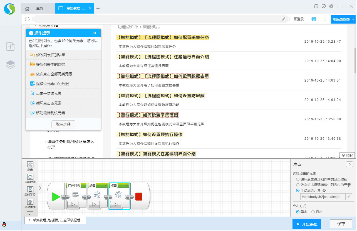Select the 滚动页面 tool icon
The width and height of the screenshot is (357, 231).
(30, 202)
